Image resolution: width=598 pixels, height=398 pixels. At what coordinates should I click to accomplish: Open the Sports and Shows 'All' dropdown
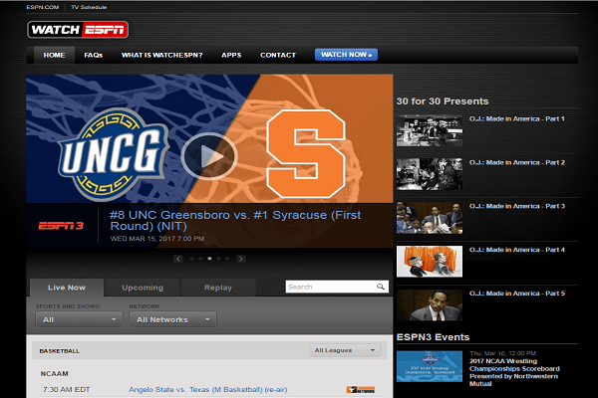(x=79, y=319)
